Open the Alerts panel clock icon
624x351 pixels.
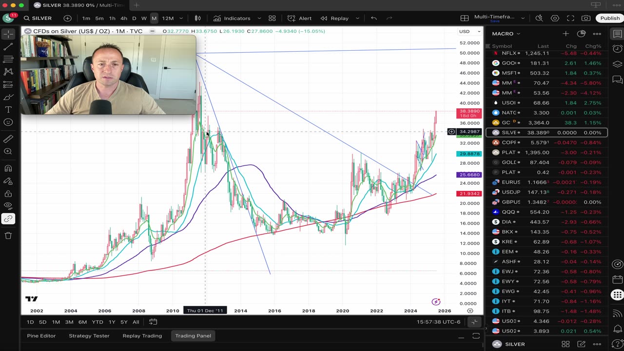pos(617,49)
